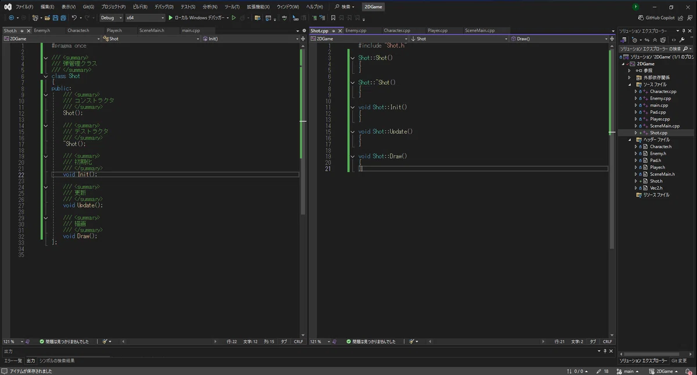Collapse the void Shot::Draw() code block
697x375 pixels.
353,156
